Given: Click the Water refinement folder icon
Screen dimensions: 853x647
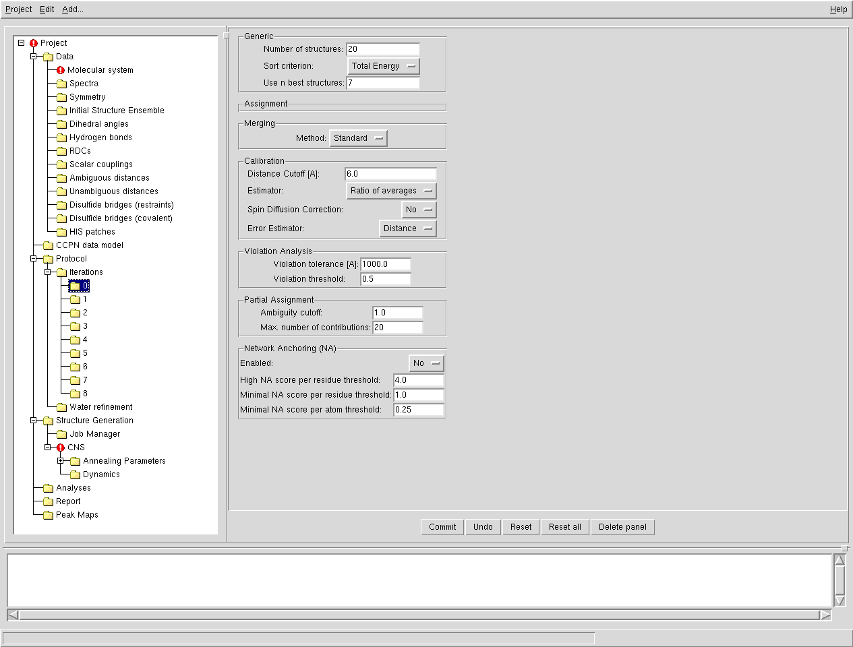Looking at the screenshot, I should coord(61,407).
